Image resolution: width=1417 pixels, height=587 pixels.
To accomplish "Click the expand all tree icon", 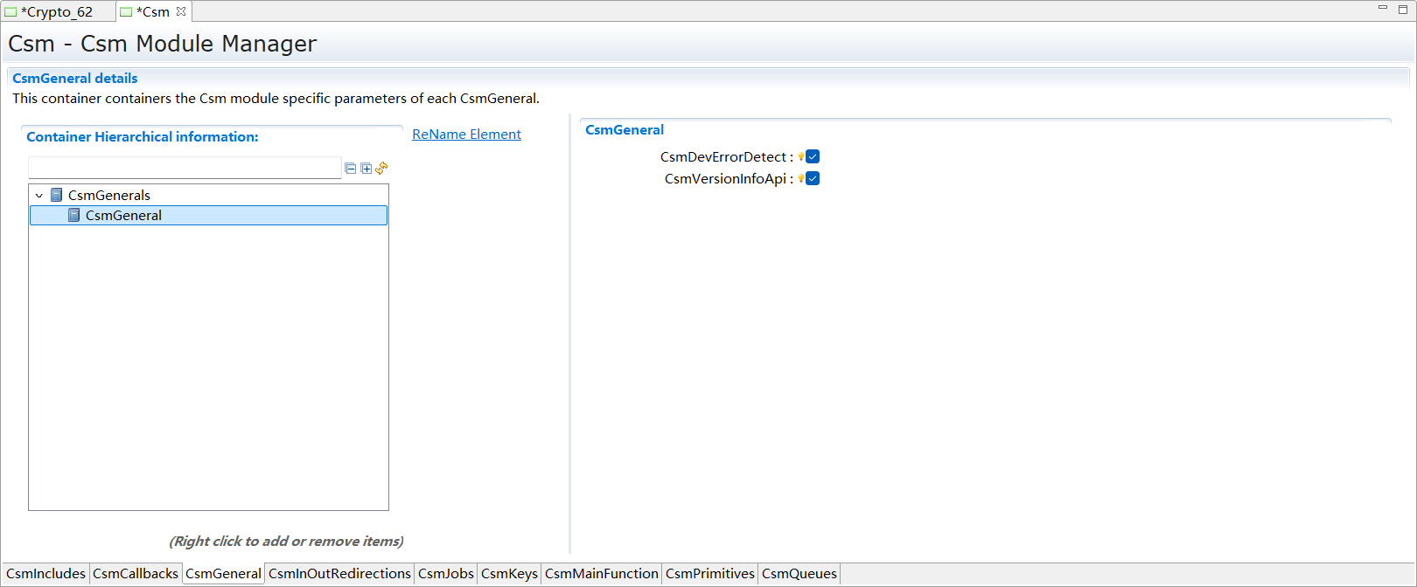I will point(366,169).
